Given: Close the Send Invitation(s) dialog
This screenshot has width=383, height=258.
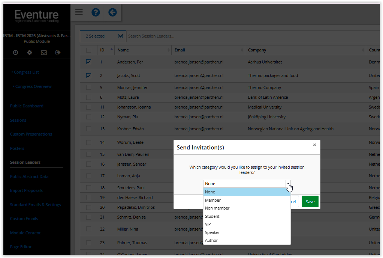Looking at the screenshot, I should pos(314,145).
